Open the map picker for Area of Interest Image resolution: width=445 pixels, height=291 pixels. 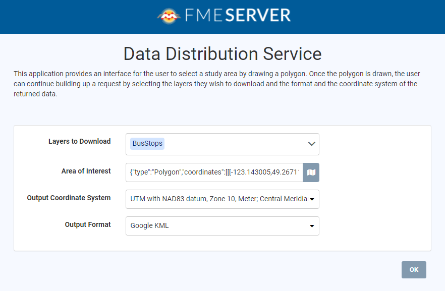tap(311, 172)
